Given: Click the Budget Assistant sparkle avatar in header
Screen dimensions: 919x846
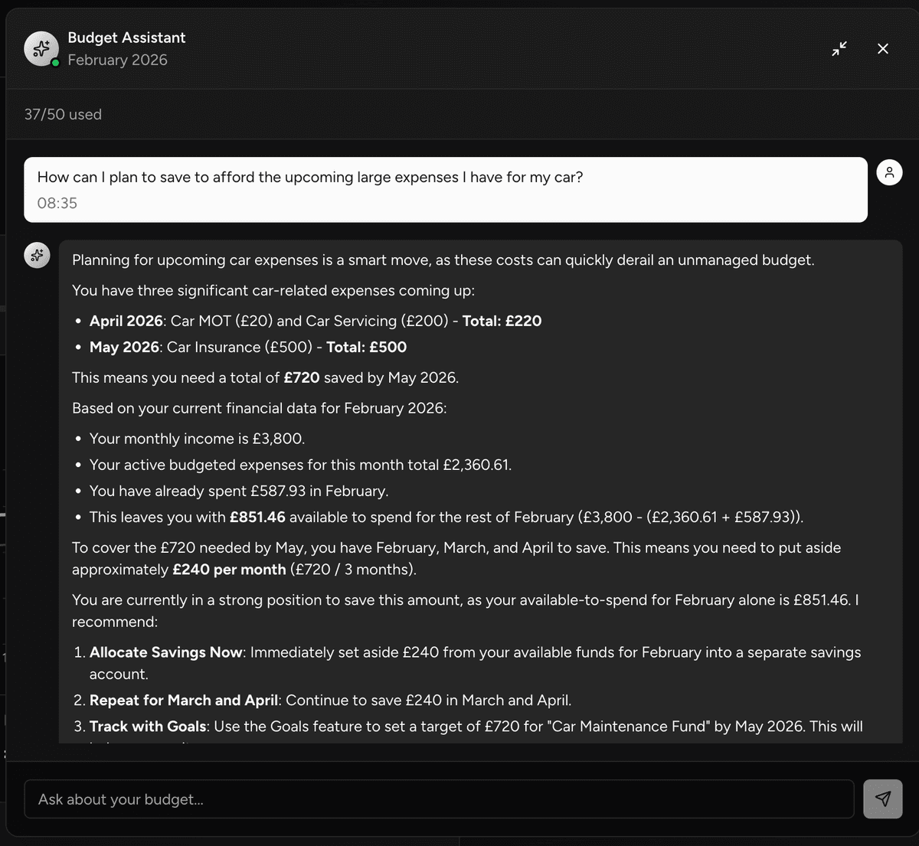Looking at the screenshot, I should pyautogui.click(x=41, y=49).
